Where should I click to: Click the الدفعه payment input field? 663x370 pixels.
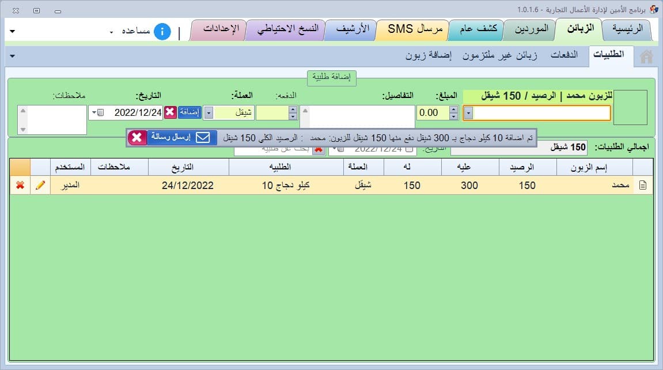(x=272, y=113)
